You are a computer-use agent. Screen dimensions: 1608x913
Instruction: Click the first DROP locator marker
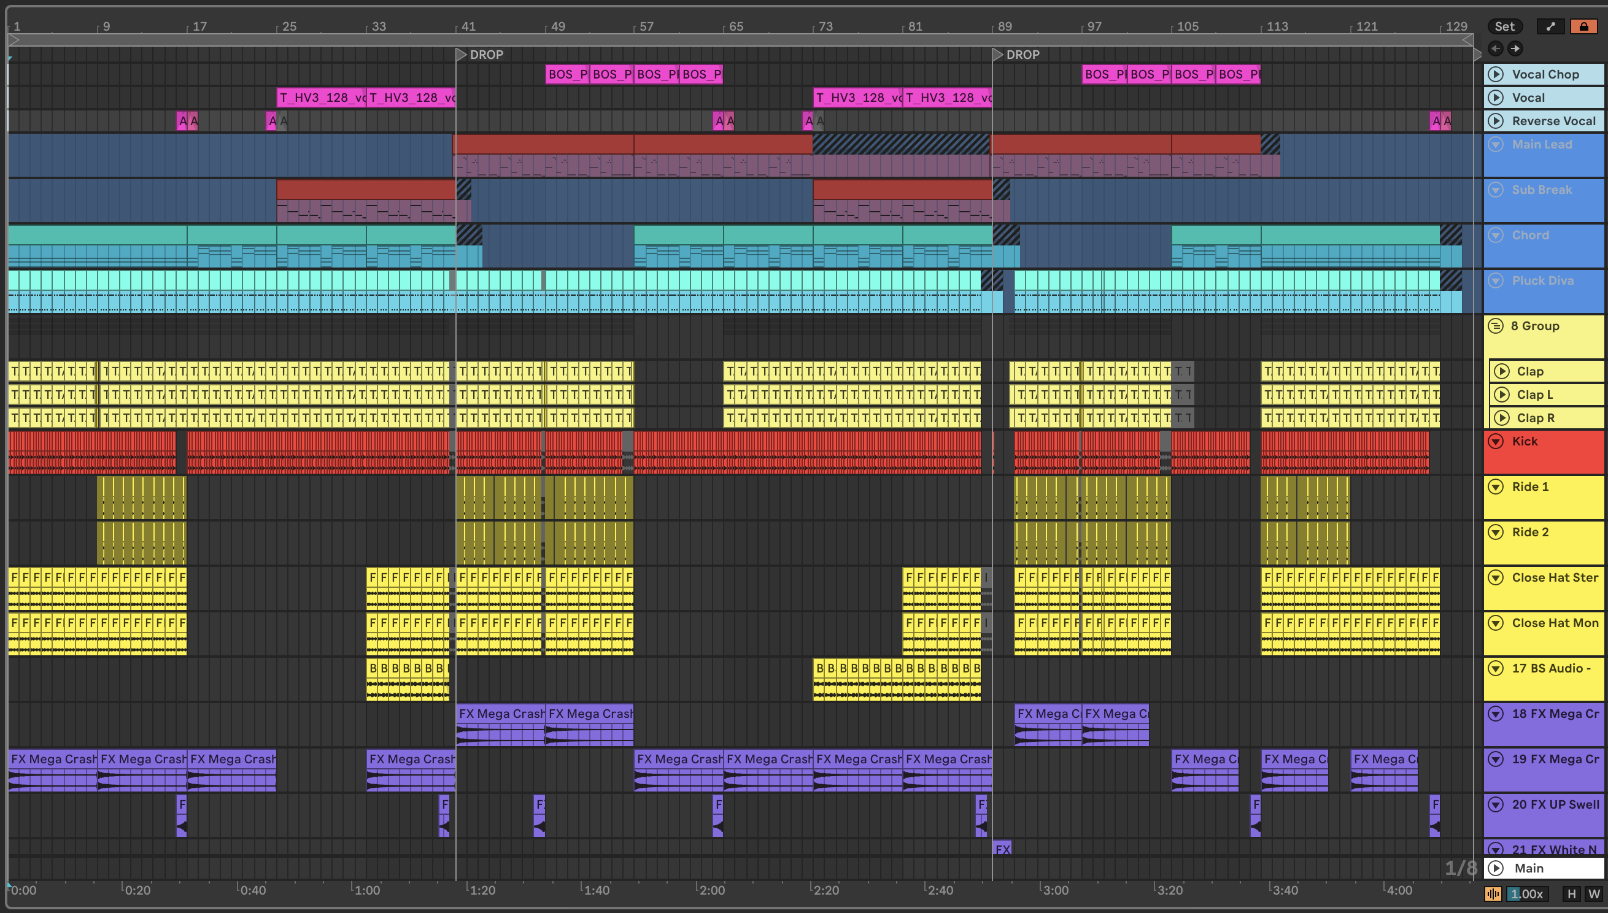[x=462, y=55]
